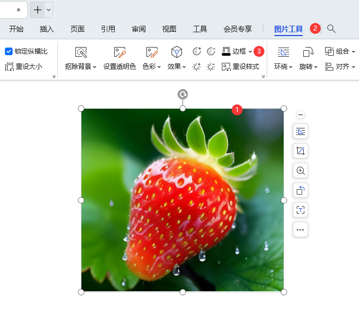Screen dimensions: 359x323
Task: Click the rotation handle above image
Action: (183, 95)
